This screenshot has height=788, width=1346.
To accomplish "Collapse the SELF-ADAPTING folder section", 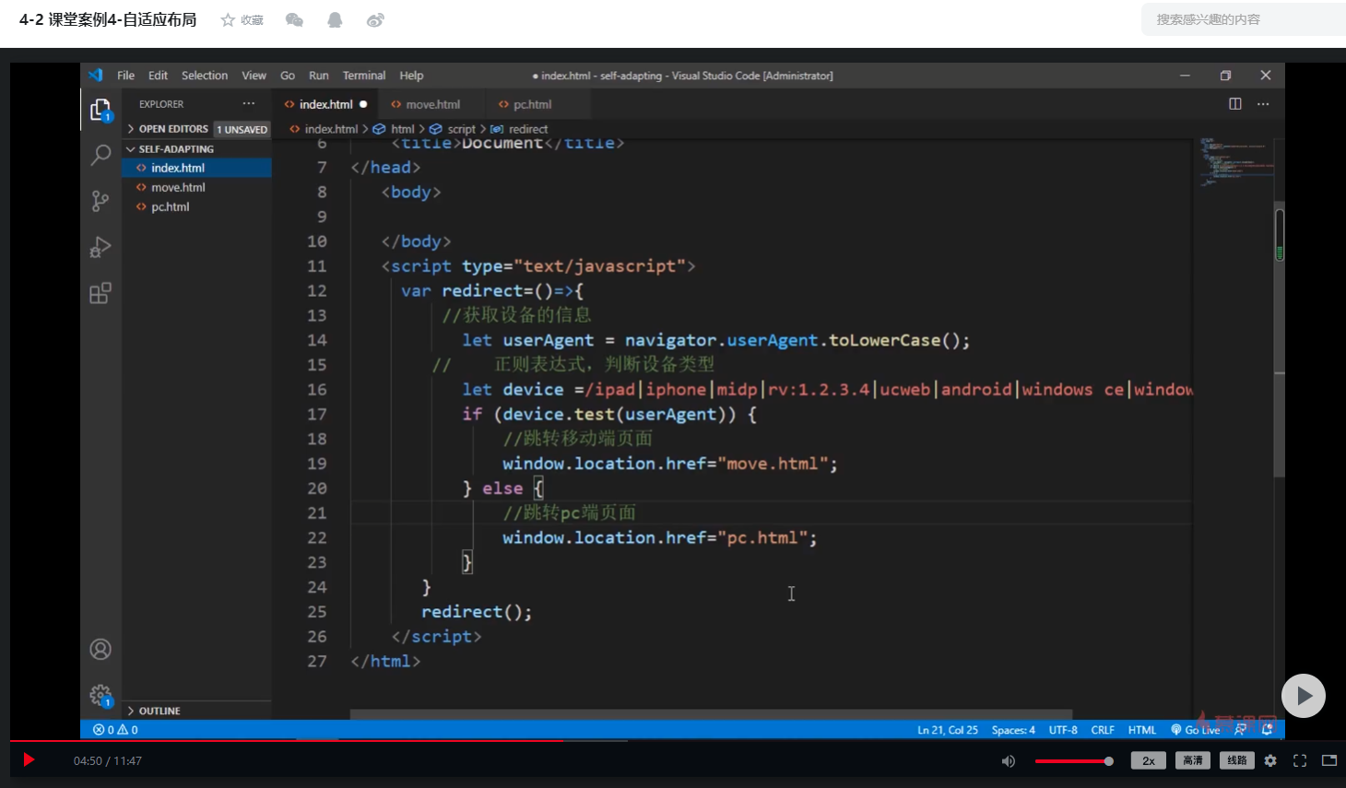I will point(175,148).
